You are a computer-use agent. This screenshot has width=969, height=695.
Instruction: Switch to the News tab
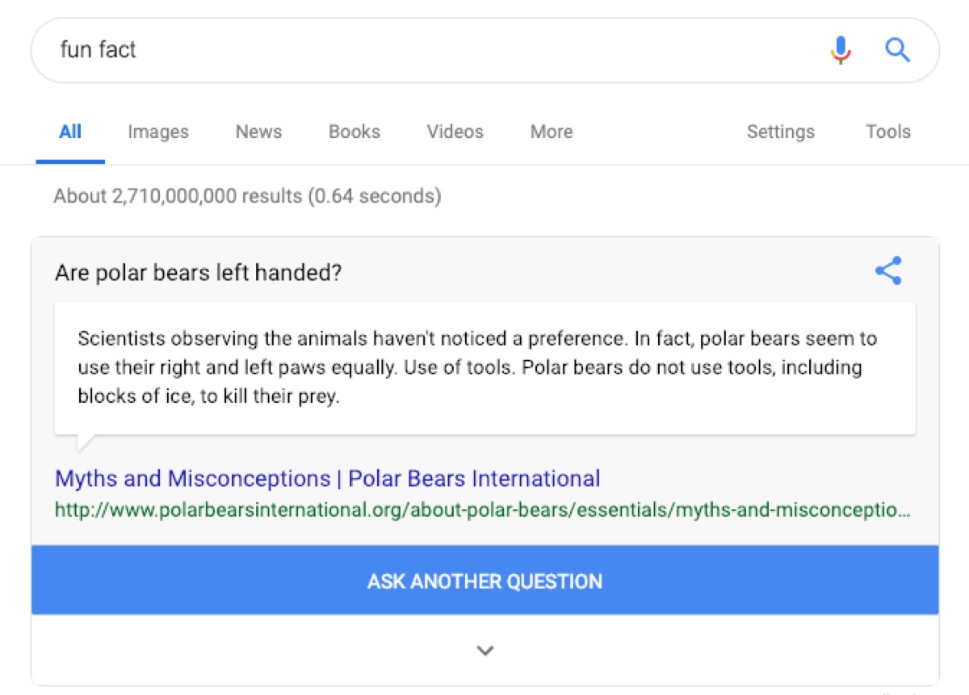pyautogui.click(x=258, y=132)
